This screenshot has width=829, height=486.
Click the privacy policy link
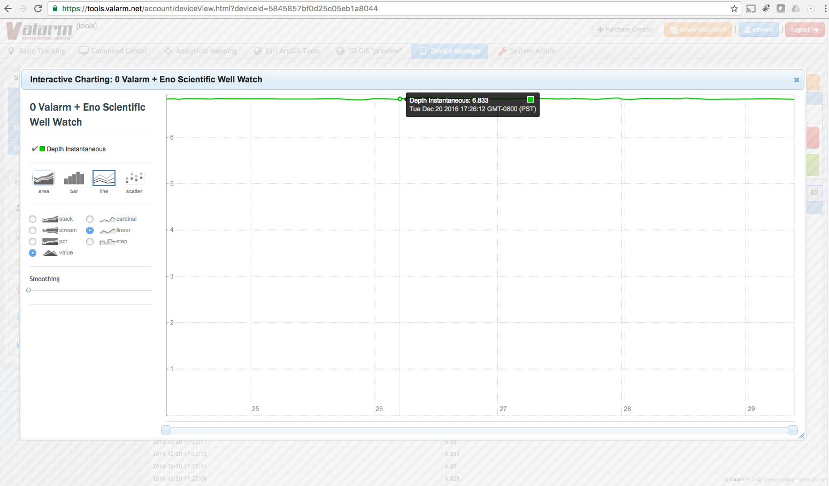780,480
